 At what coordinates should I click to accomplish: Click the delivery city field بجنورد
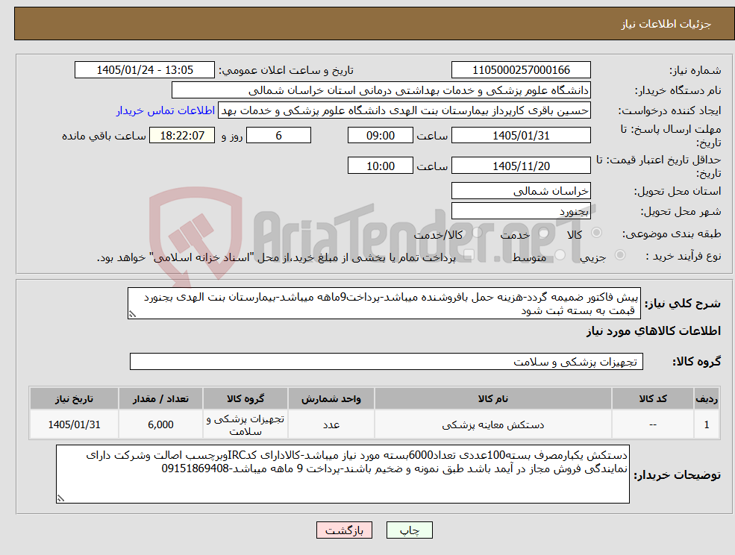[x=521, y=211]
